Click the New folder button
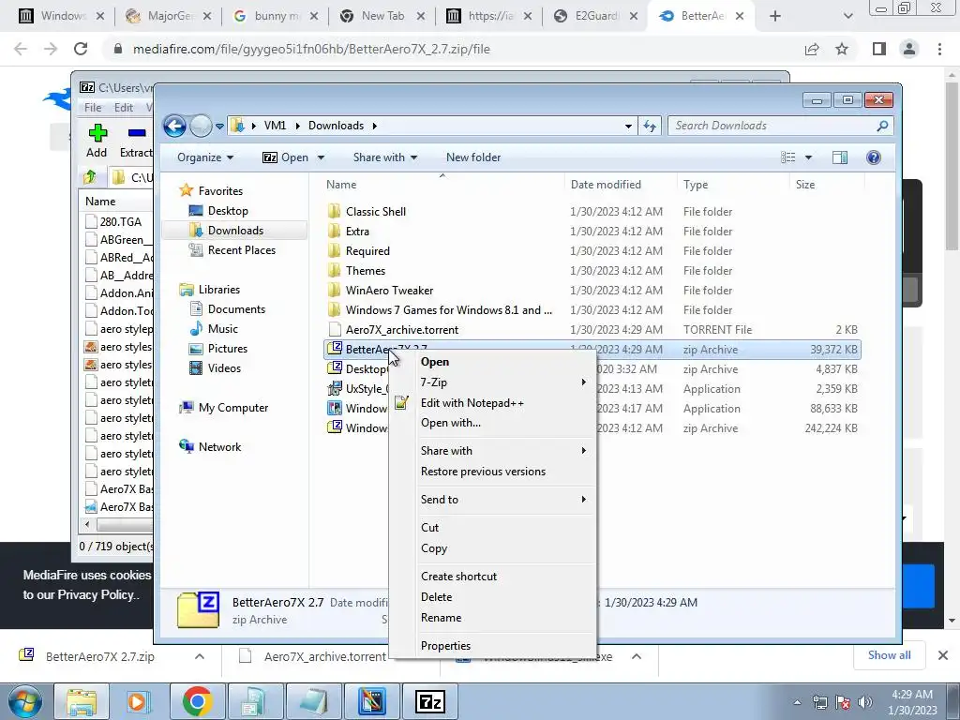Viewport: 960px width, 720px height. tap(473, 157)
